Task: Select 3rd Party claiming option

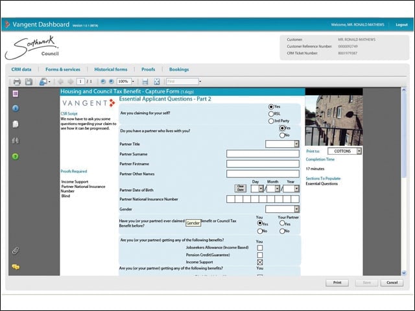Action: tap(271, 121)
